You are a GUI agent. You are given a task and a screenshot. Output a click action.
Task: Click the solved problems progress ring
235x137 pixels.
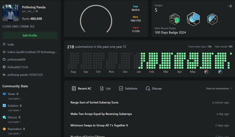(96, 19)
